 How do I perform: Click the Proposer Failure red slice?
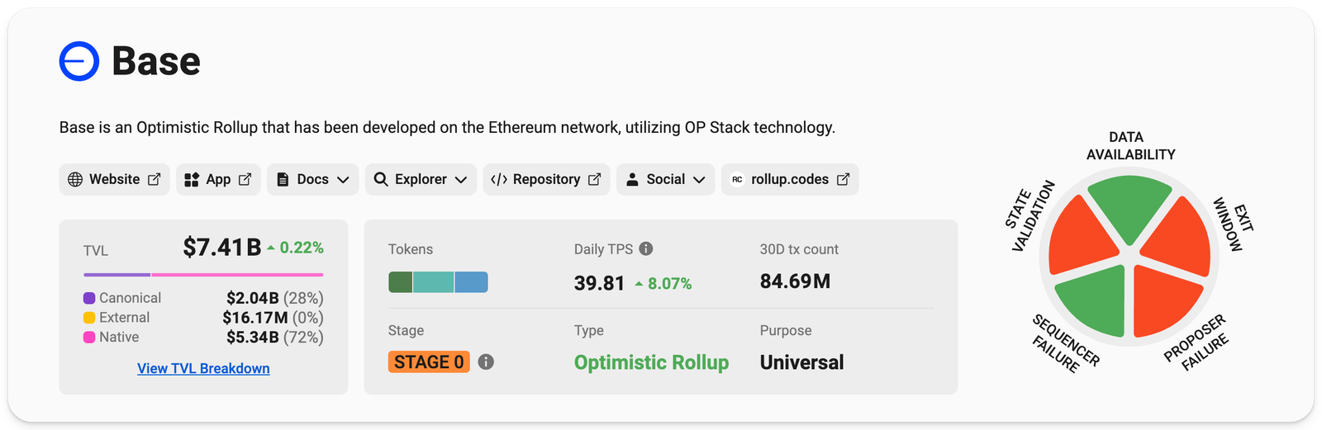click(1165, 301)
